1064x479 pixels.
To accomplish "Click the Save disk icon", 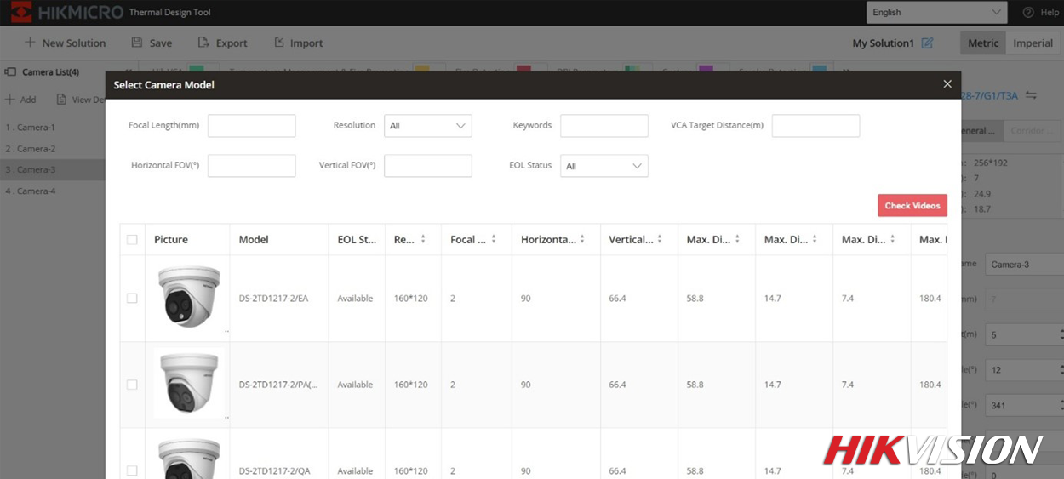I will click(x=137, y=43).
